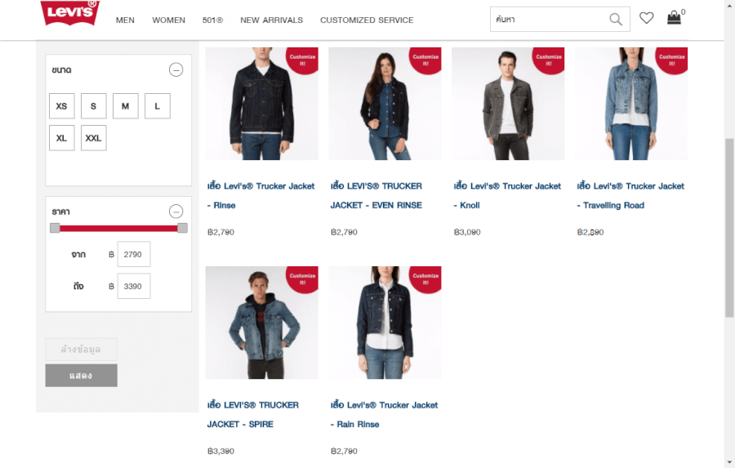Click the left price slider handle
This screenshot has width=735, height=468.
[55, 228]
